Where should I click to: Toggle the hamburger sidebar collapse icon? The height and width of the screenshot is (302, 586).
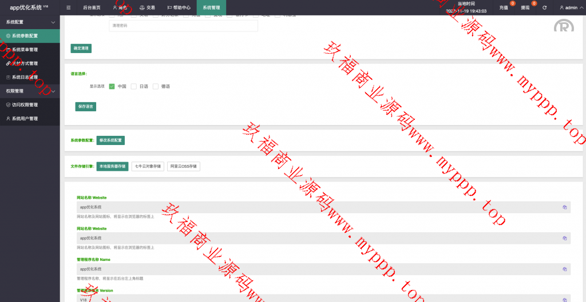tap(69, 7)
